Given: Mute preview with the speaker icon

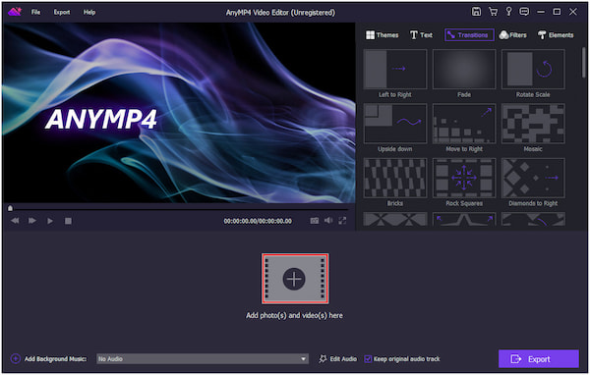Looking at the screenshot, I should click(328, 220).
